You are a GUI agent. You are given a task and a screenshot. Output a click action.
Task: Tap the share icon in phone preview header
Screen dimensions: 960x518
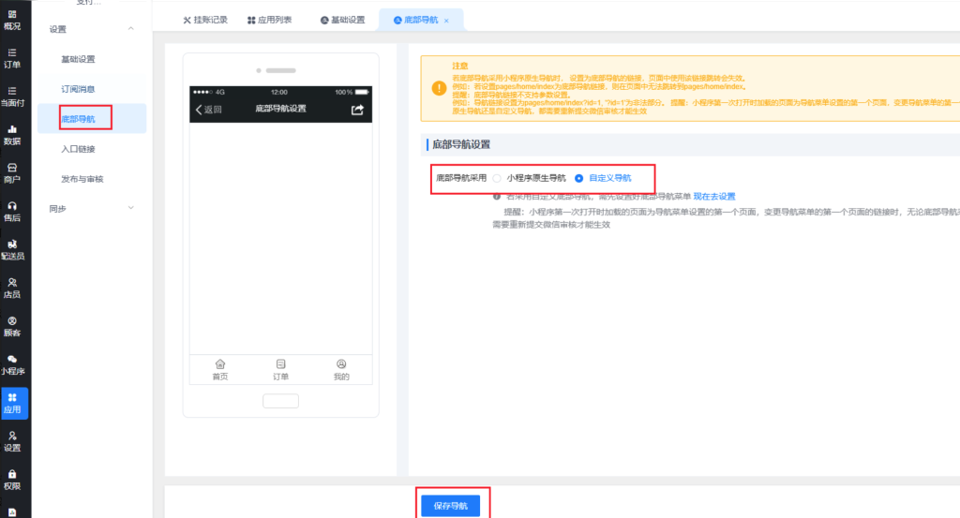pyautogui.click(x=357, y=110)
